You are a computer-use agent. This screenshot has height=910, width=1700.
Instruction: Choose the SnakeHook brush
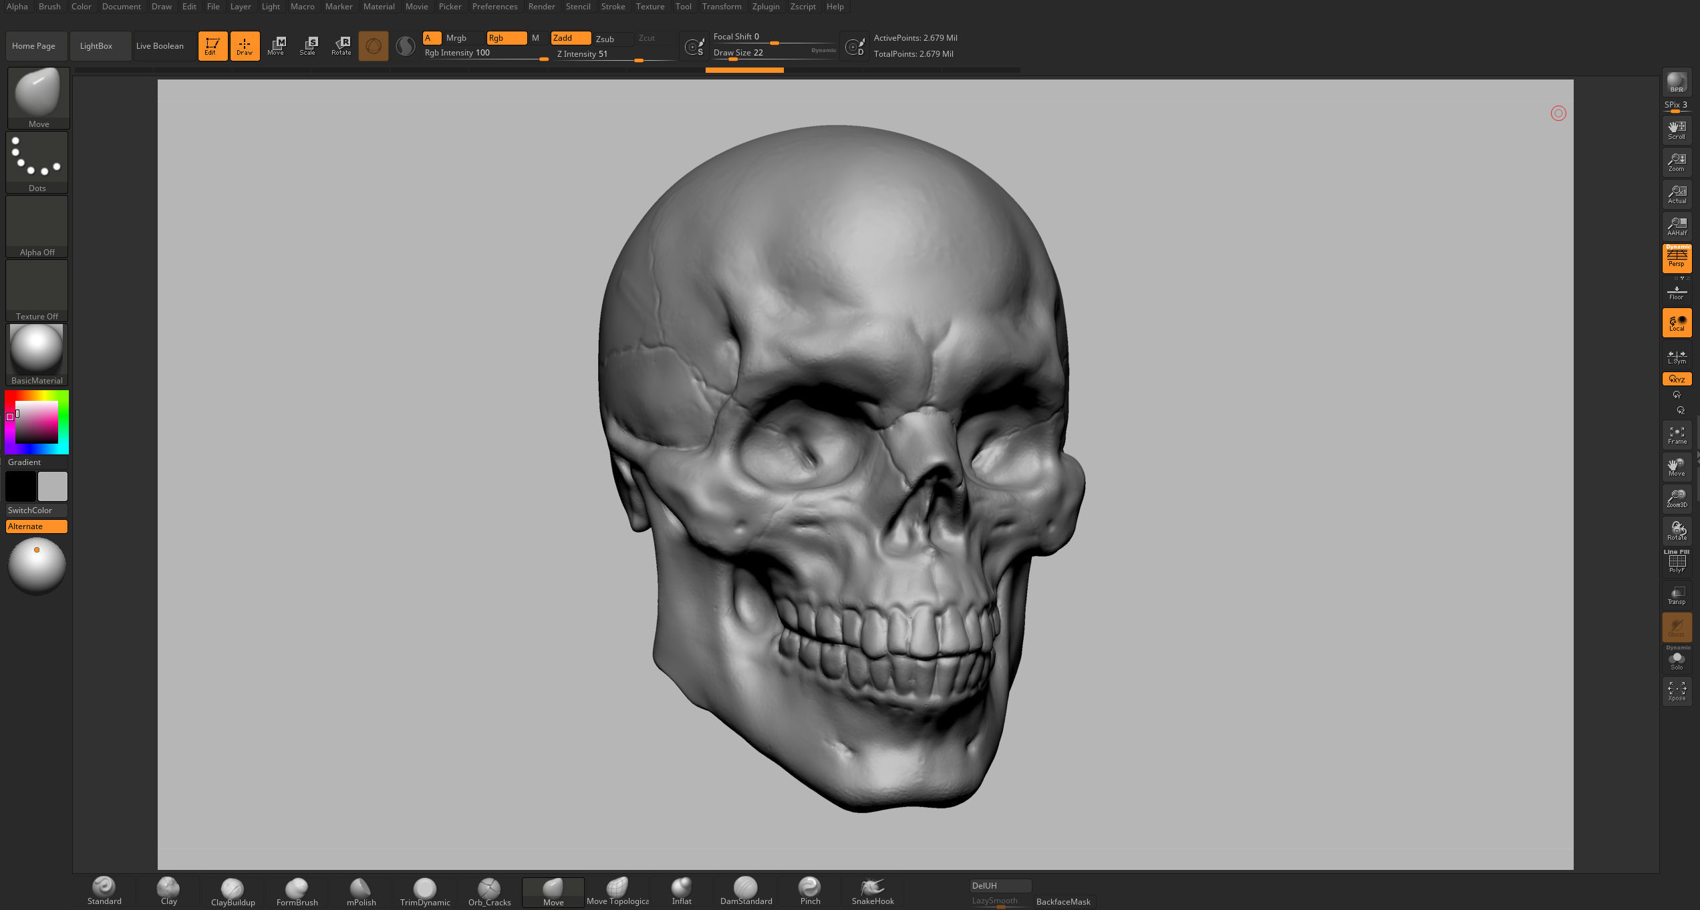tap(872, 890)
